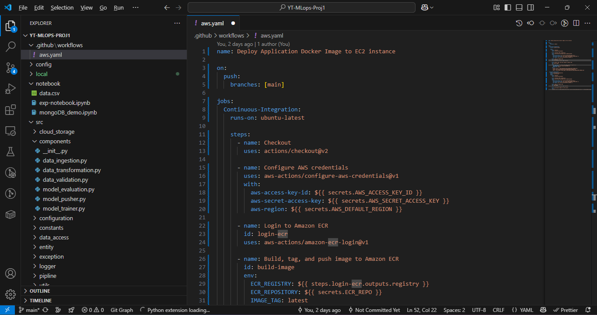The width and height of the screenshot is (597, 315).
Task: Click the YAML language mode button
Action: pyautogui.click(x=522, y=310)
